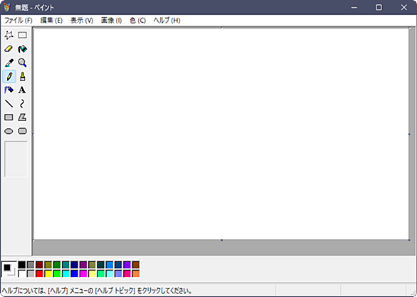Select the magenta palette swatch
This screenshot has width=417, height=297.
83,273
